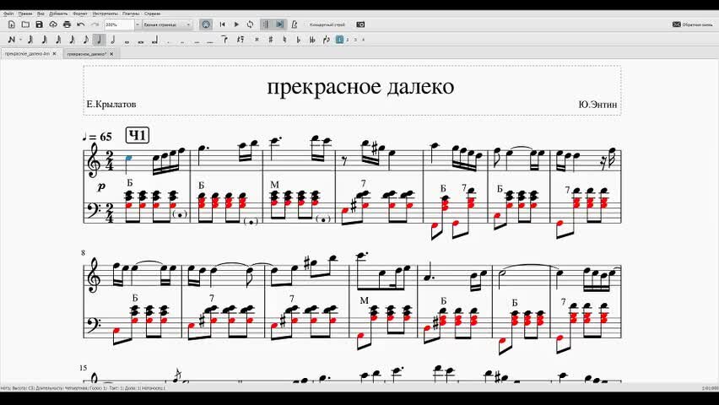
Task: Click the zoom percentage field
Action: click(119, 24)
